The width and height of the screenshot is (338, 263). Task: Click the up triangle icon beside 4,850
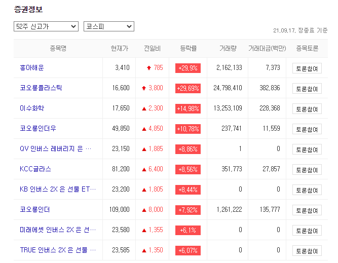tap(144, 129)
